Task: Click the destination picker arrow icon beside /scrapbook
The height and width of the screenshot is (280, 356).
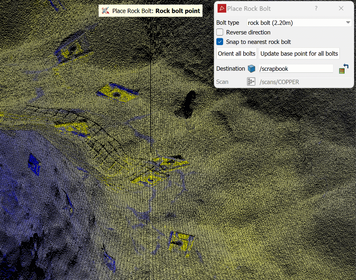Action: [344, 69]
